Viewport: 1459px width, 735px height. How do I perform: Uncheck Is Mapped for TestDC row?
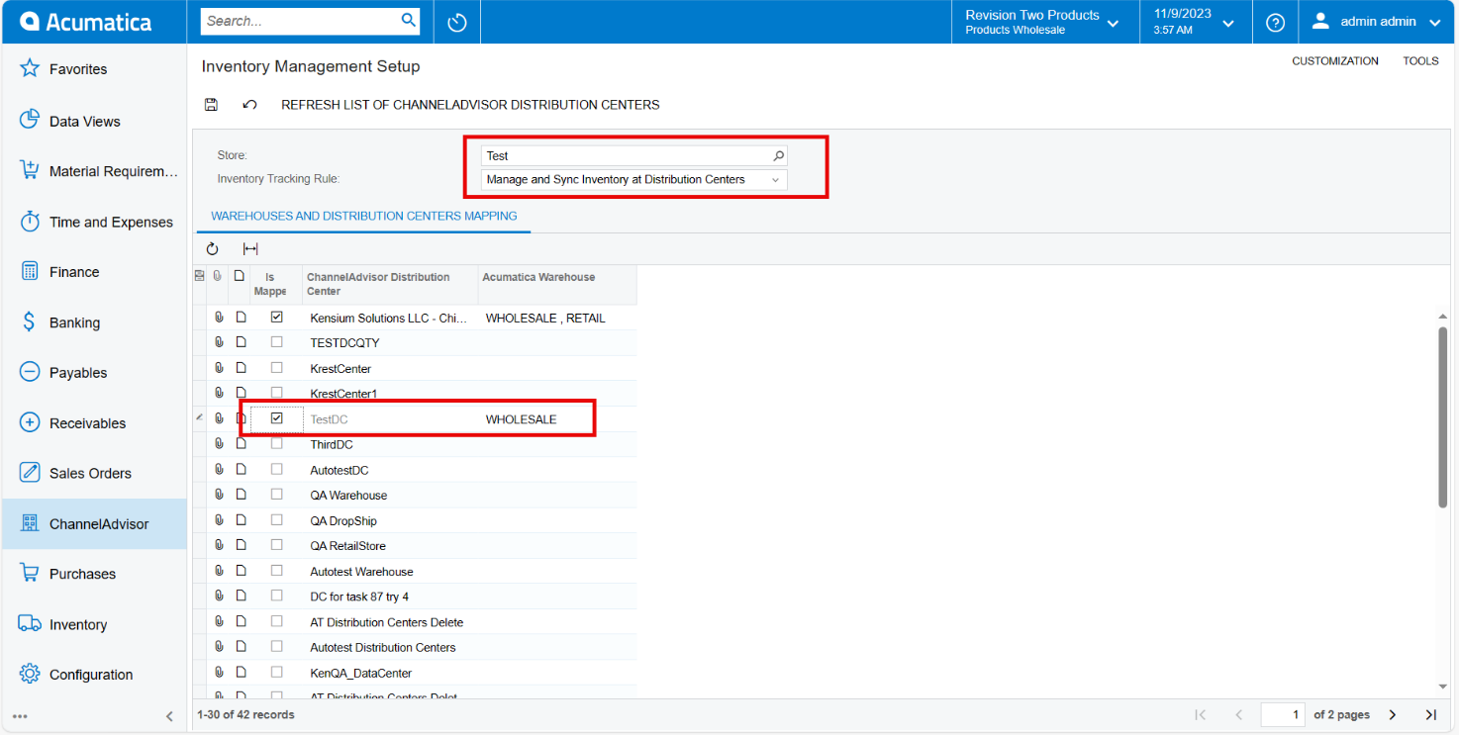(x=277, y=418)
